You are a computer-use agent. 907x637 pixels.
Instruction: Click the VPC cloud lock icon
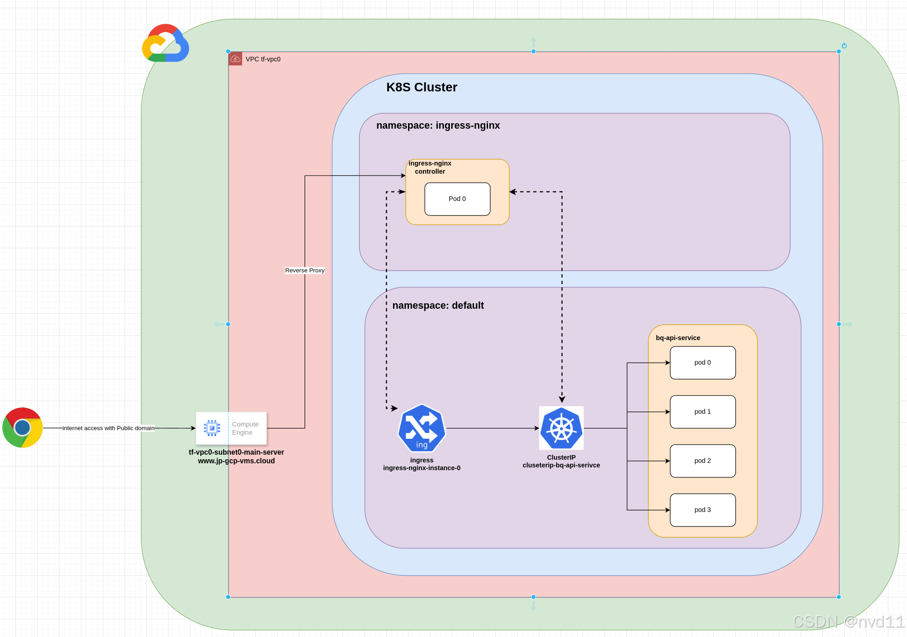[235, 59]
